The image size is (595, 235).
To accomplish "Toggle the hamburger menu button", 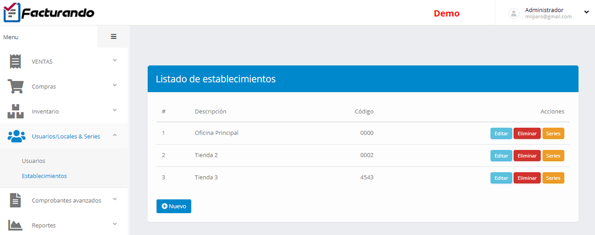I will tap(114, 37).
